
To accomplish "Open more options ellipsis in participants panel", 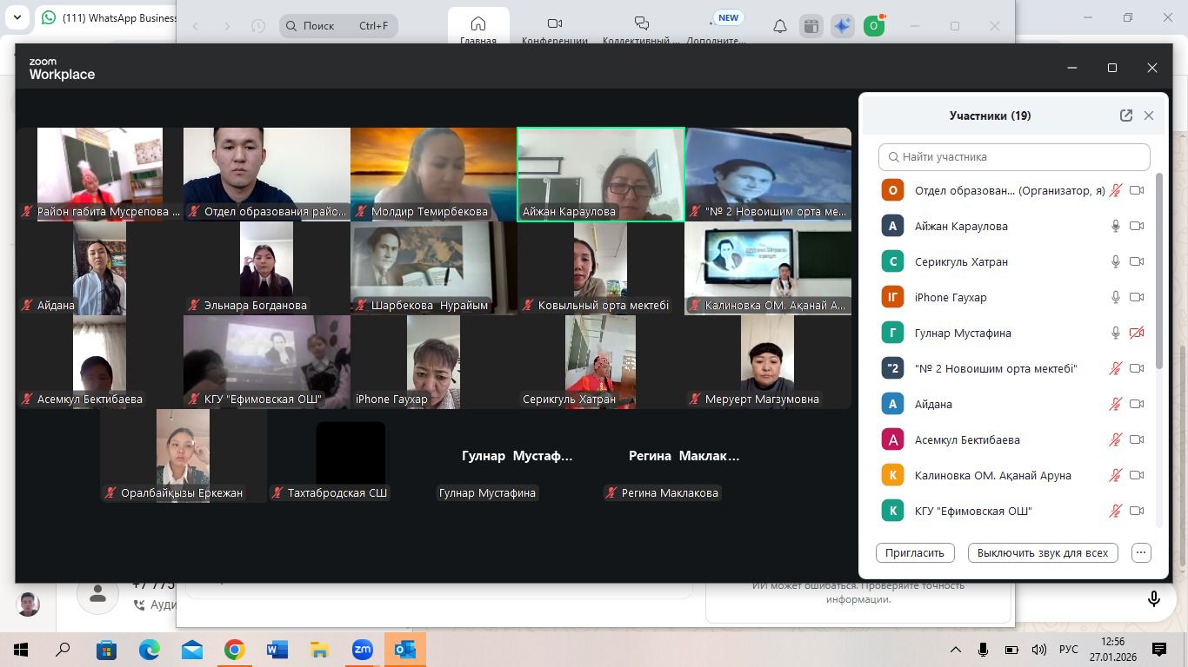I will click(1141, 552).
